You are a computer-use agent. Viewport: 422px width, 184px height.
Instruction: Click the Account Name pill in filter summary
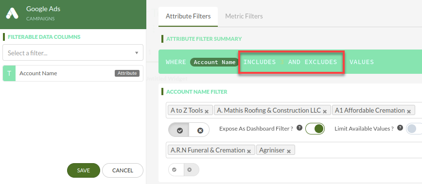point(214,62)
